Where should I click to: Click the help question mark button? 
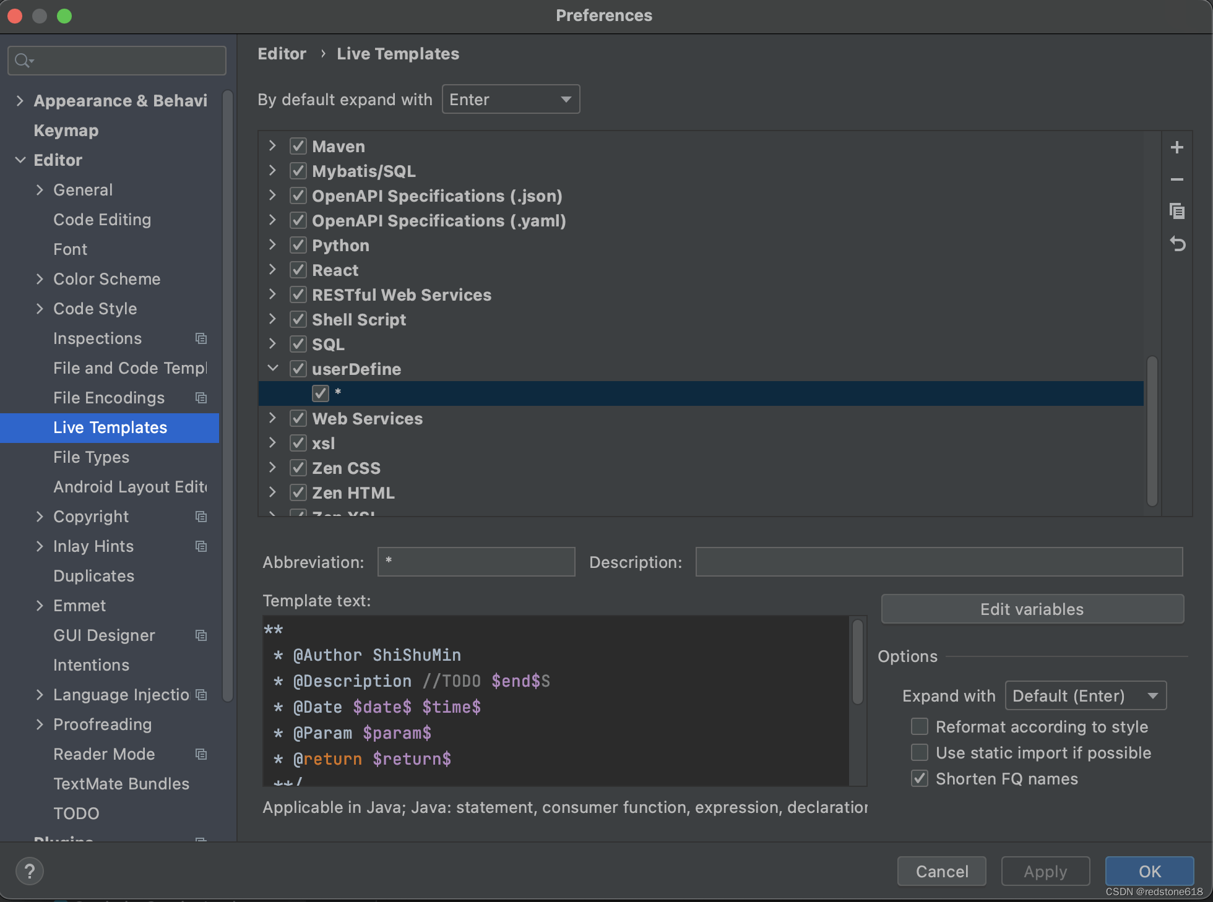(29, 871)
